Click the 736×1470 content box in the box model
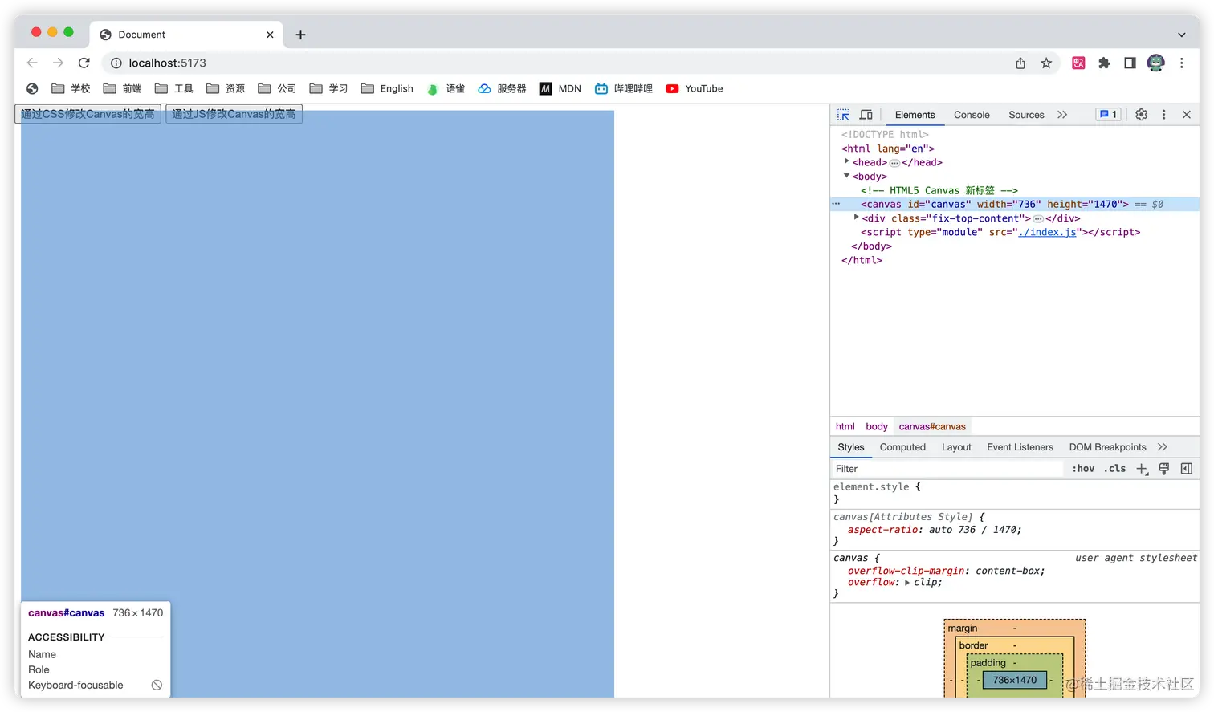The height and width of the screenshot is (712, 1214). tap(1014, 680)
